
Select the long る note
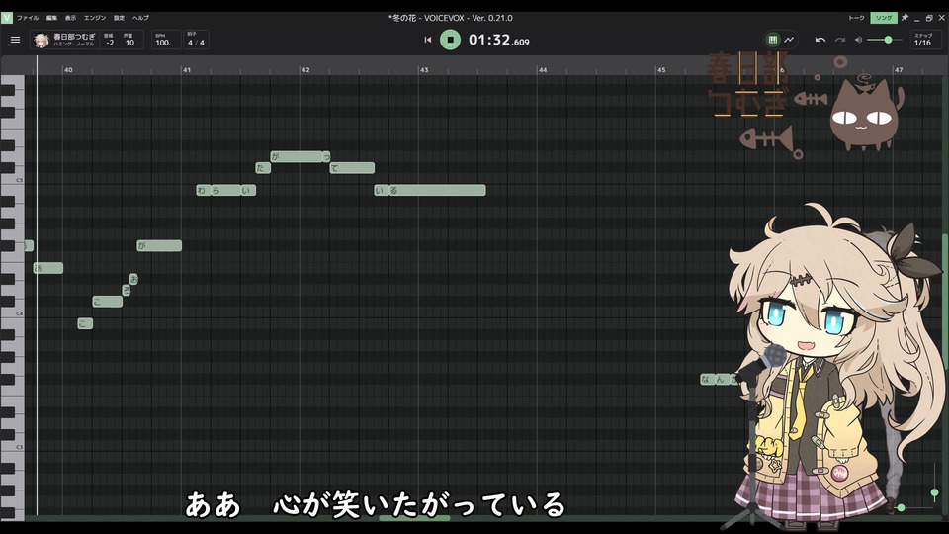point(437,190)
